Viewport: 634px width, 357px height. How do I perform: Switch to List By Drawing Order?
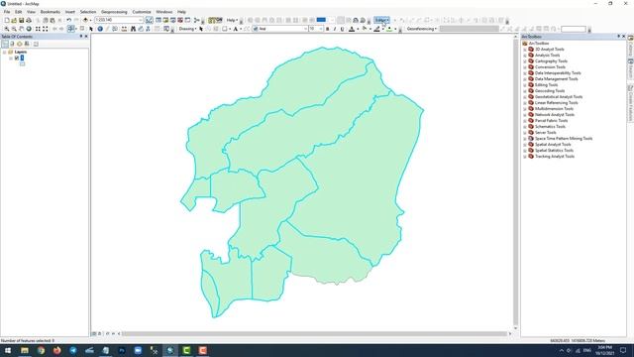[x=5, y=44]
